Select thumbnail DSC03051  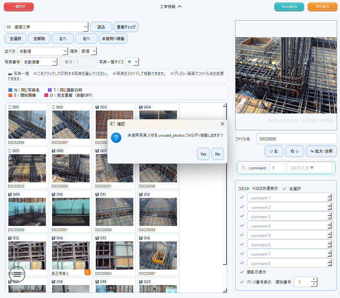click(x=71, y=212)
